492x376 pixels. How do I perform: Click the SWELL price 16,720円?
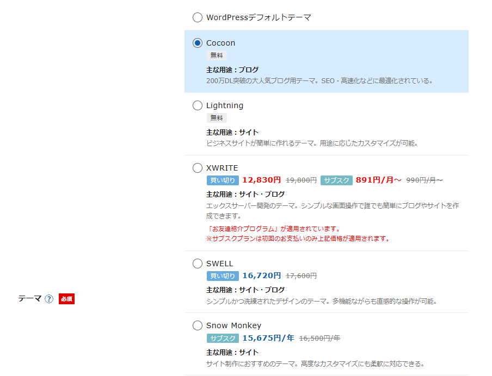pos(262,275)
